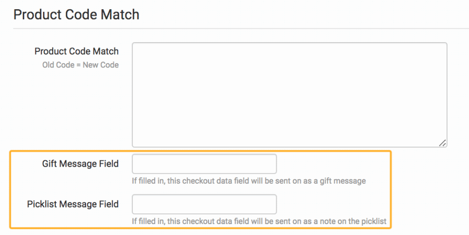
Task: Click the Product Code Match field label
Action: pos(76,51)
